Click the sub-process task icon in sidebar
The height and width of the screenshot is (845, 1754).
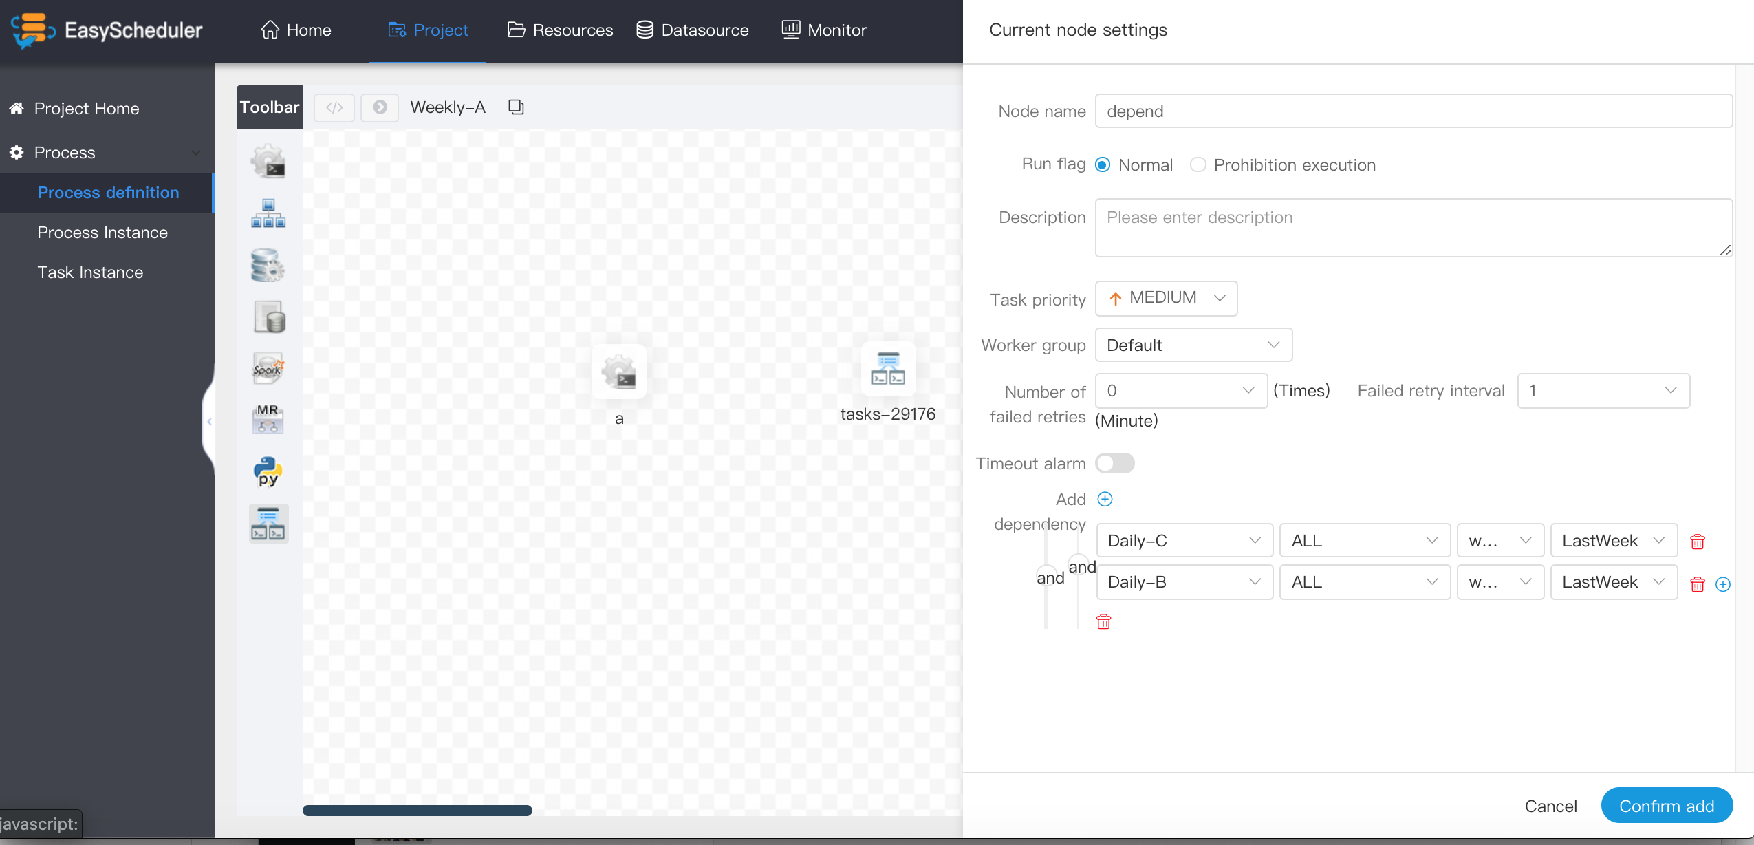268,214
